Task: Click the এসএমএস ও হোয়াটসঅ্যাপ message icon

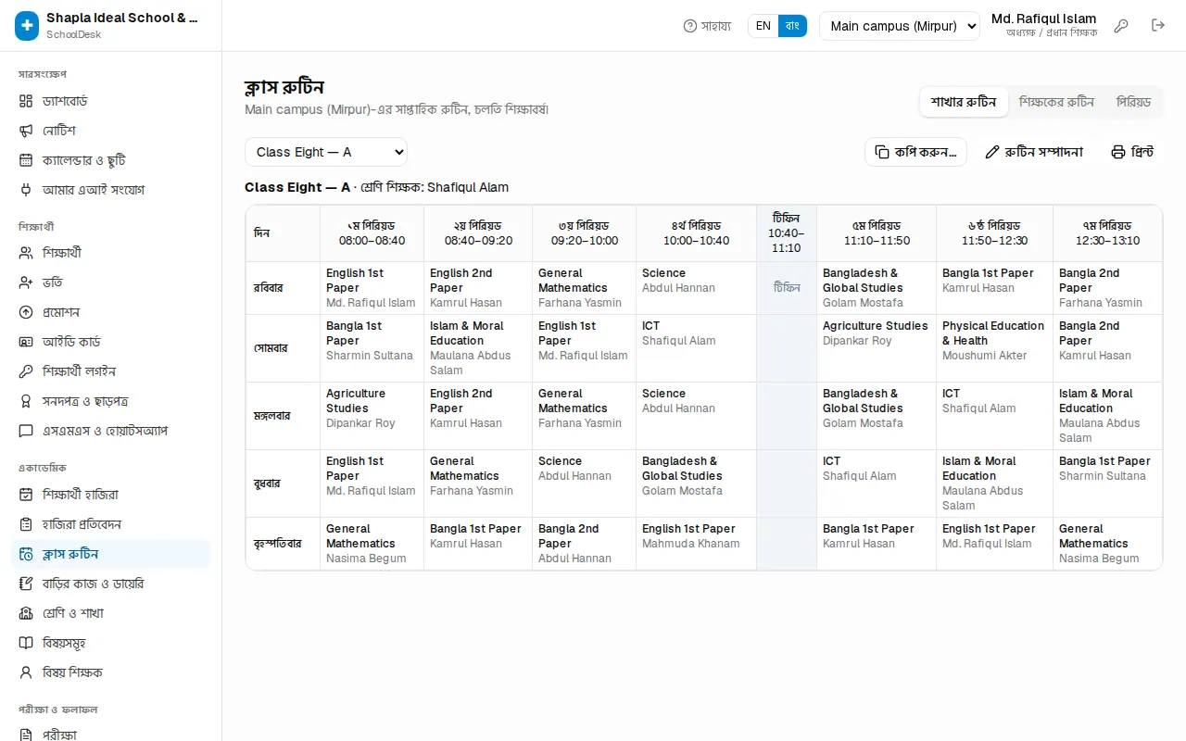Action: (26, 431)
